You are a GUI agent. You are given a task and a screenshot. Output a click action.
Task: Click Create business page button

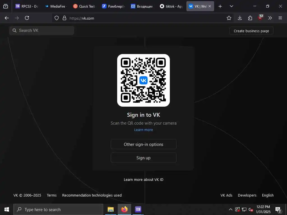[x=251, y=31]
